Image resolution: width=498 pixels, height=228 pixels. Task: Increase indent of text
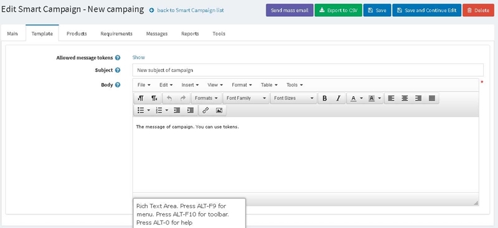(x=190, y=110)
